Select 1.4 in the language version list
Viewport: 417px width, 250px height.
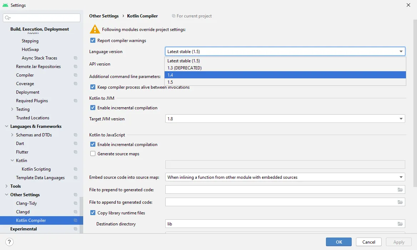point(285,75)
